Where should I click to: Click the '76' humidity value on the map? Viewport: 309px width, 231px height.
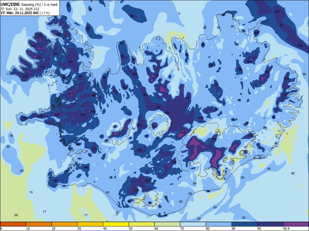pos(31,192)
